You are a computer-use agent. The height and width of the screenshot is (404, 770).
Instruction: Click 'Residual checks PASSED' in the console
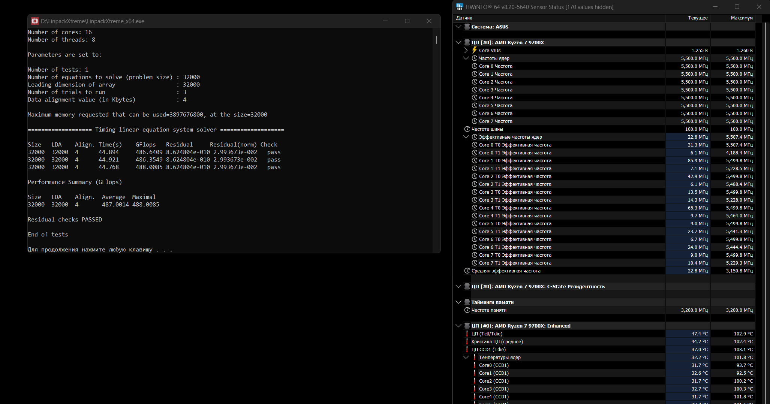(65, 220)
